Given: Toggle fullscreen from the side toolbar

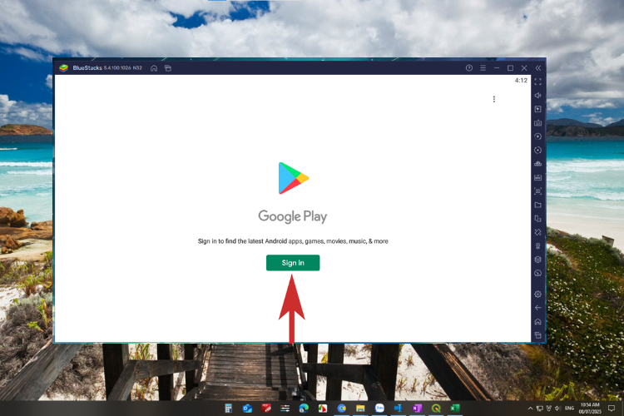Looking at the screenshot, I should tap(538, 82).
